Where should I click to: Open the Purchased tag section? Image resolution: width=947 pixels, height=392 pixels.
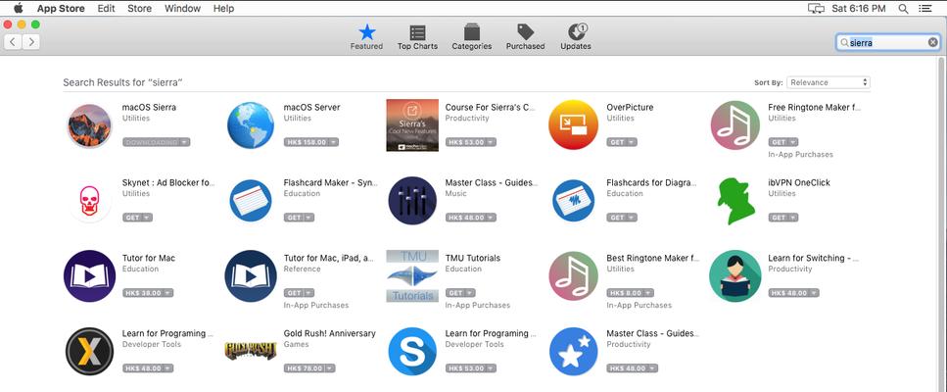tap(526, 37)
